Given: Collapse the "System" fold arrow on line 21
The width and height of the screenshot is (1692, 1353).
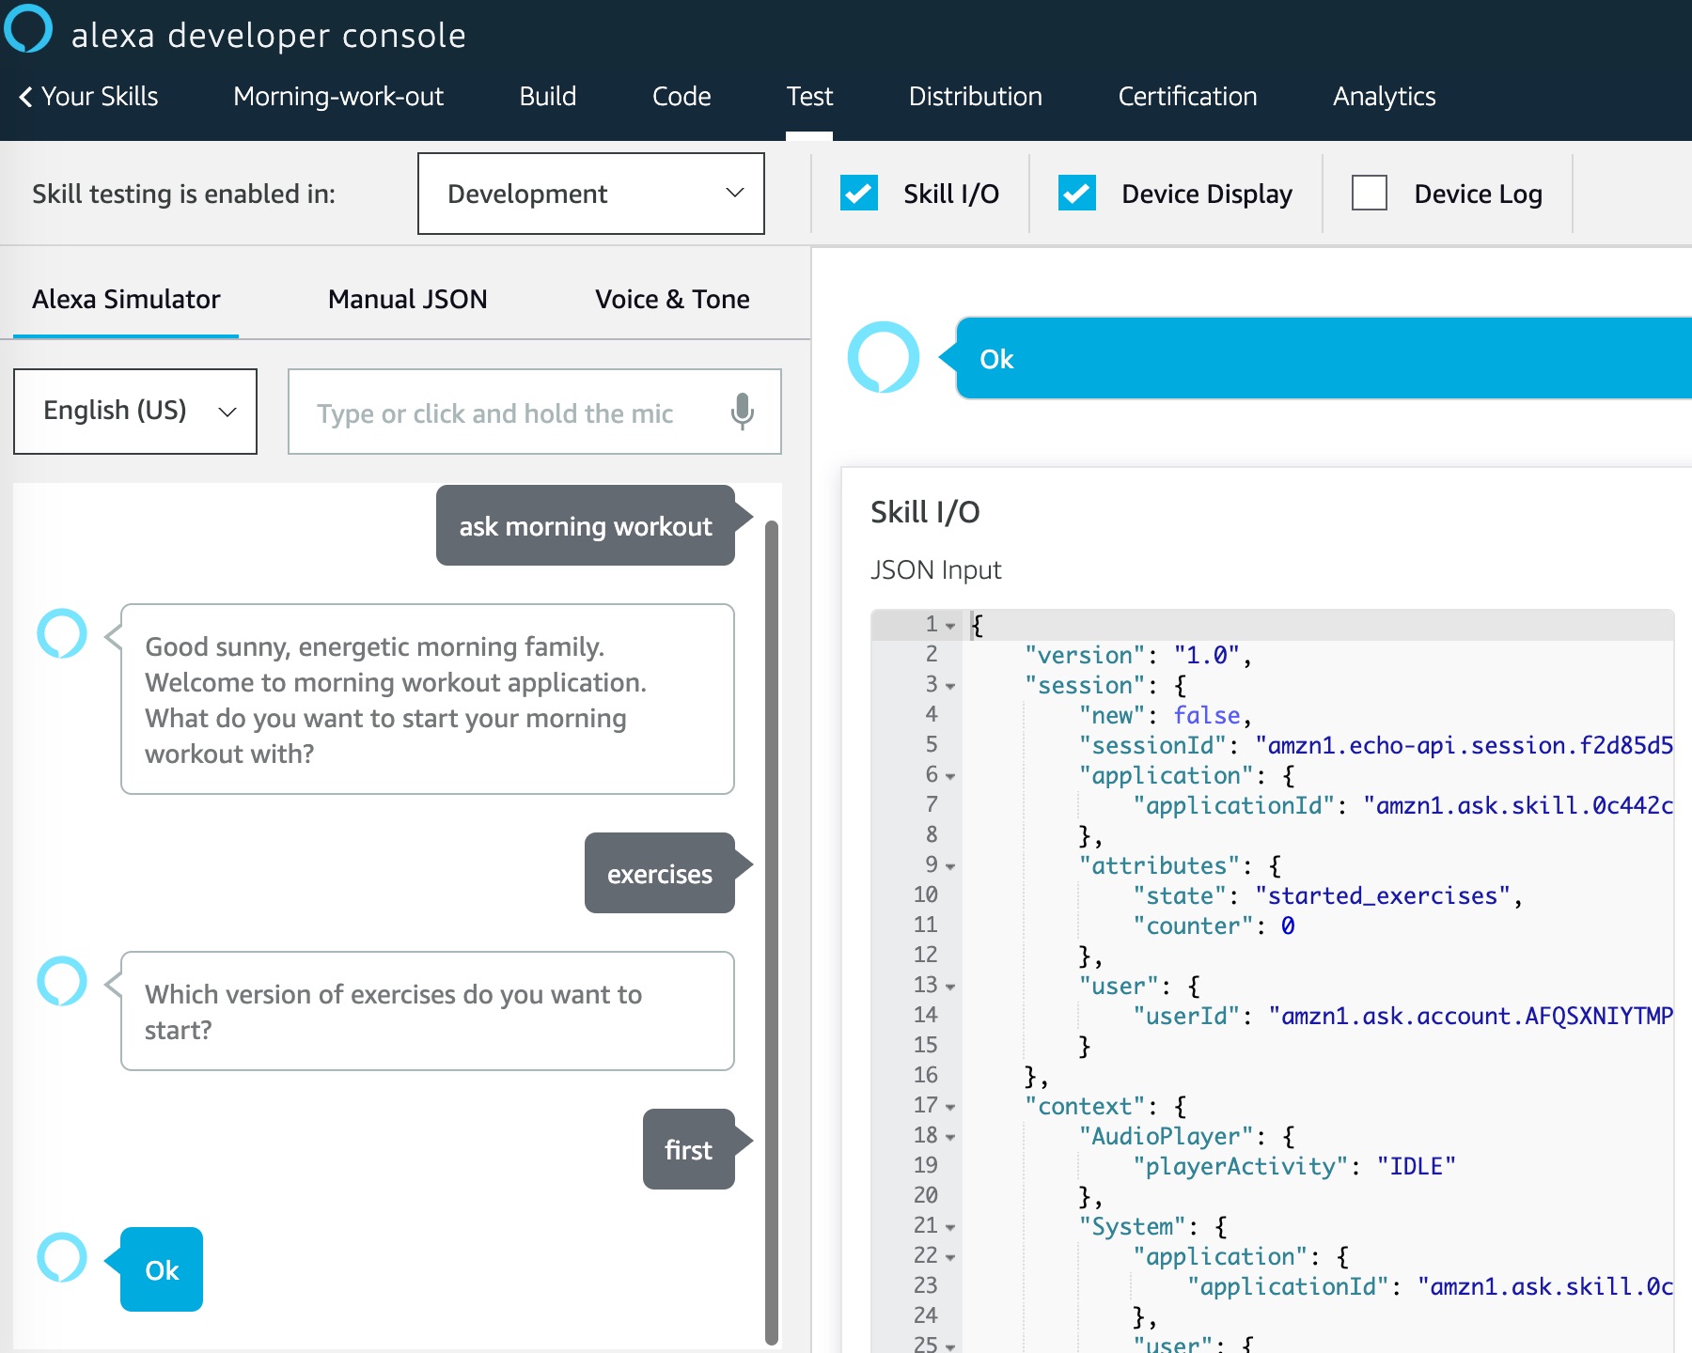Looking at the screenshot, I should click(950, 1227).
